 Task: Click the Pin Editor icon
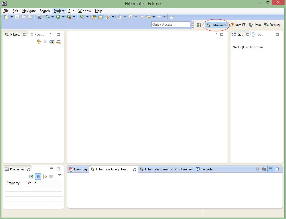pos(172,17)
